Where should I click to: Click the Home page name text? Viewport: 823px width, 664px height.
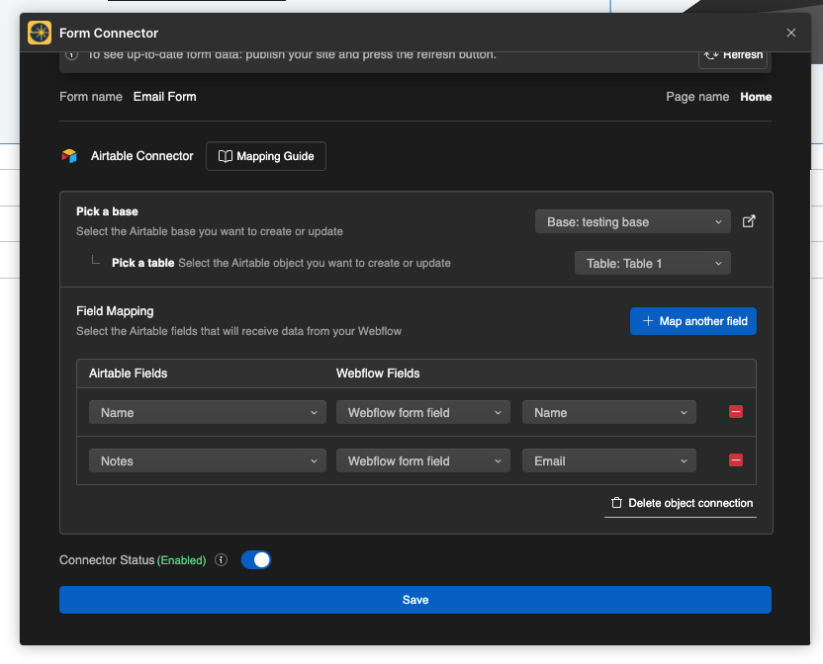tap(756, 97)
